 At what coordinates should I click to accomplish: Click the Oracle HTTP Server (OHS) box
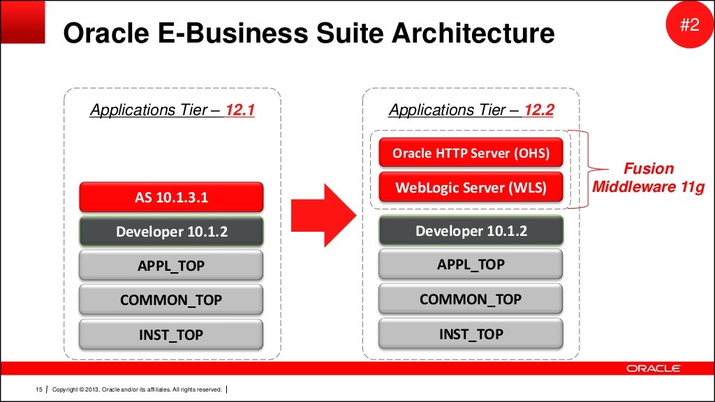(471, 153)
